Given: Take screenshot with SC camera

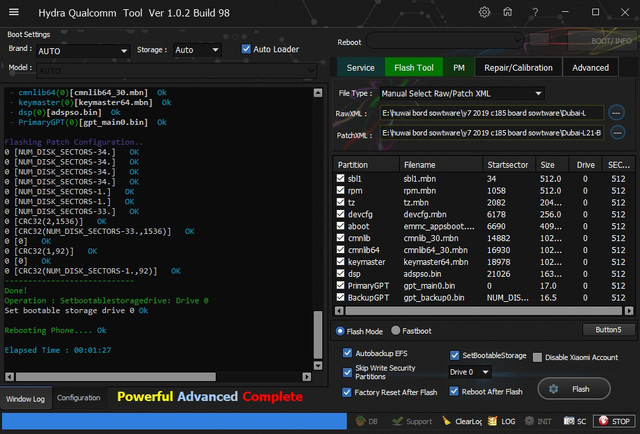Looking at the screenshot, I should 574,421.
